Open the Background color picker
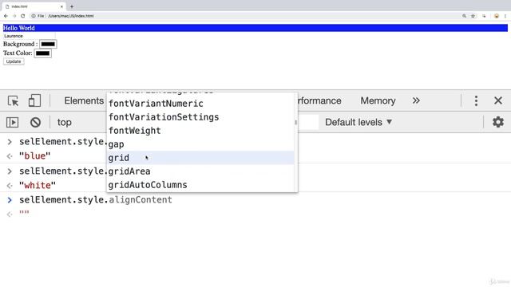This screenshot has width=511, height=287. 48,44
